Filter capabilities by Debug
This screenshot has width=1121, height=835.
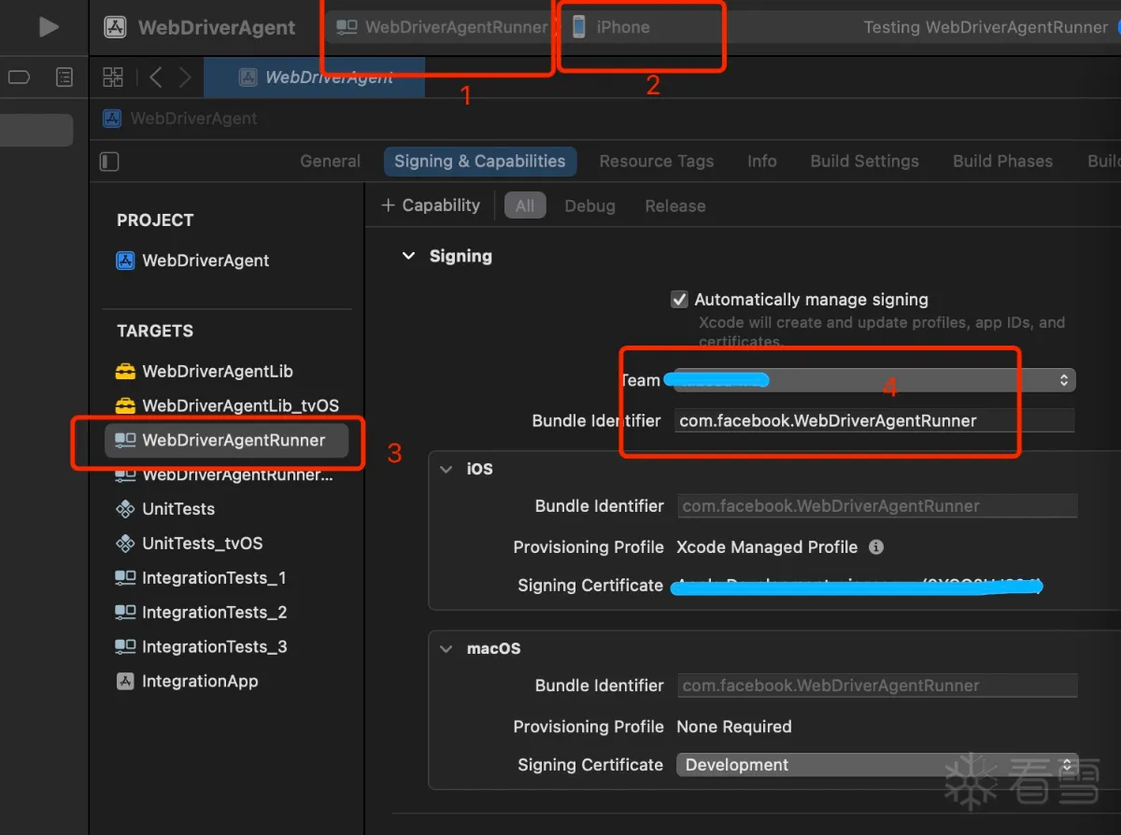point(589,206)
